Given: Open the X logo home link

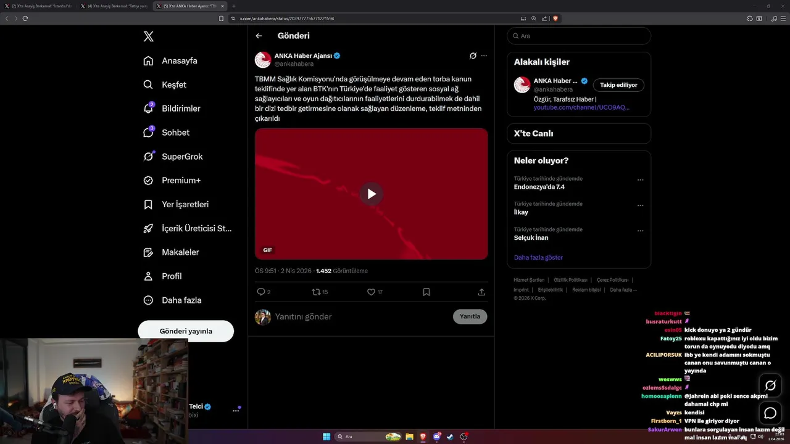Looking at the screenshot, I should [x=148, y=36].
